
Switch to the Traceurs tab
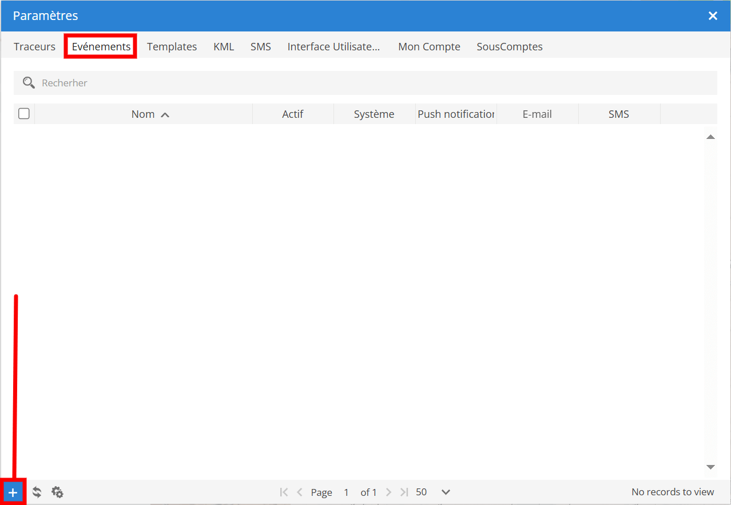tap(35, 47)
